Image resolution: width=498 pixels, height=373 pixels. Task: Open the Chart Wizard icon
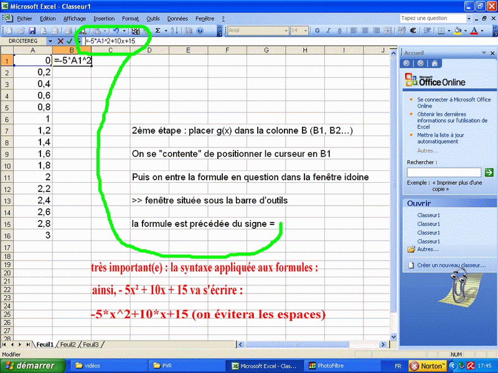[189, 30]
